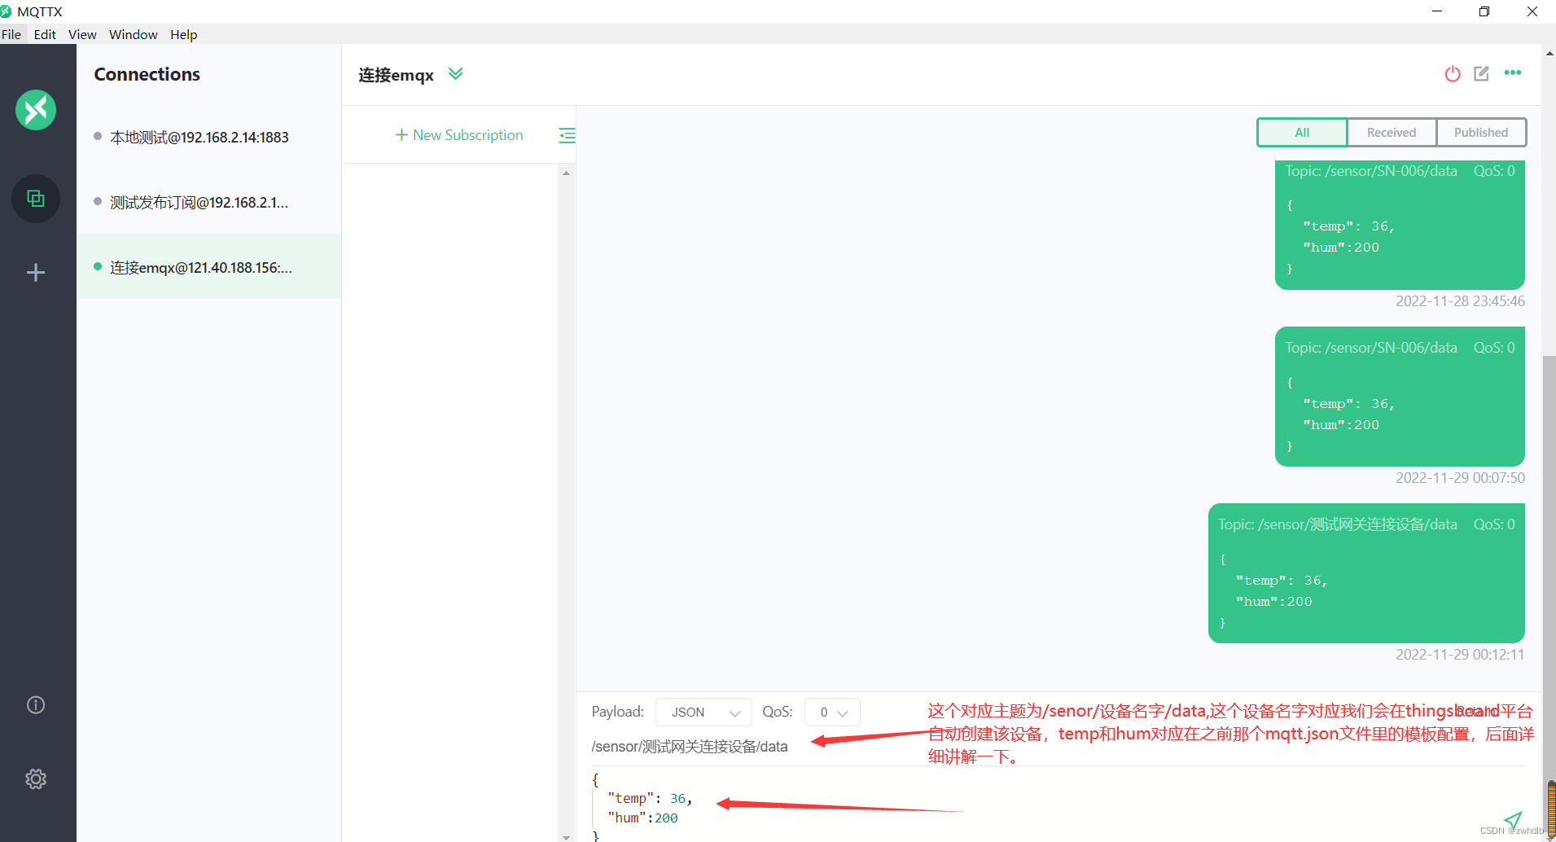The height and width of the screenshot is (842, 1556).
Task: Open the About info icon
Action: (x=36, y=705)
